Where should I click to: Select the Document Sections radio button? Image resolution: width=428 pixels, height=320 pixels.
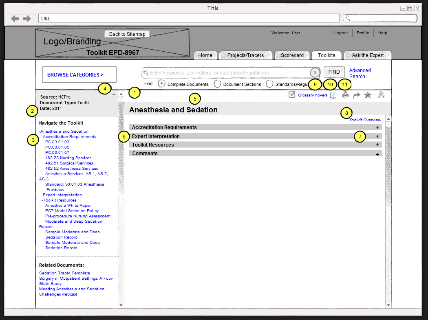[217, 84]
